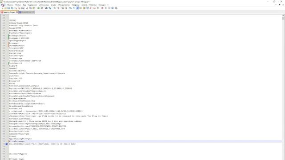Viewport: 285px width, 160px height.
Task: Click the line 'MoveSound=GrizzlyTankMoveStart'
Action: 27,104
